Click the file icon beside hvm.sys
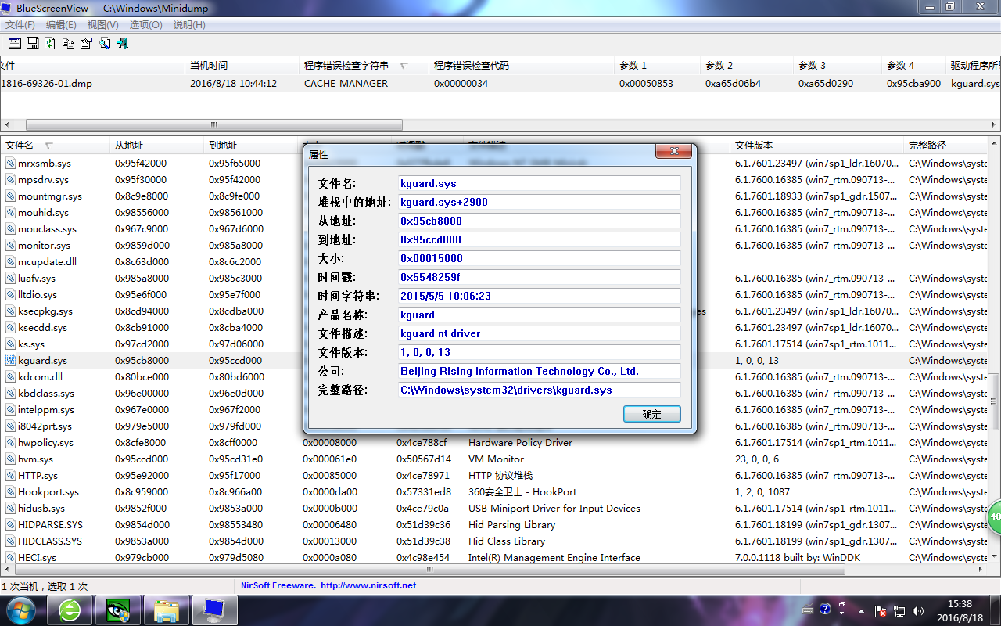Screen dimensions: 1001x626 10,459
